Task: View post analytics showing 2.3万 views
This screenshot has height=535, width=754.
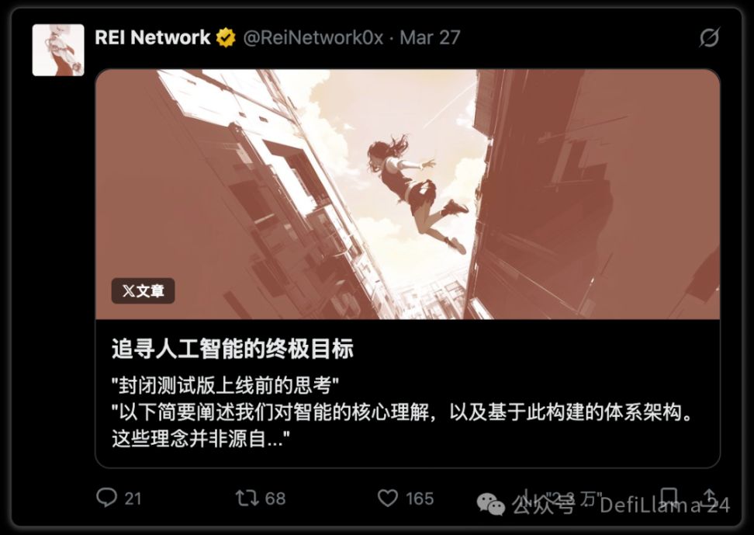Action: (x=562, y=498)
